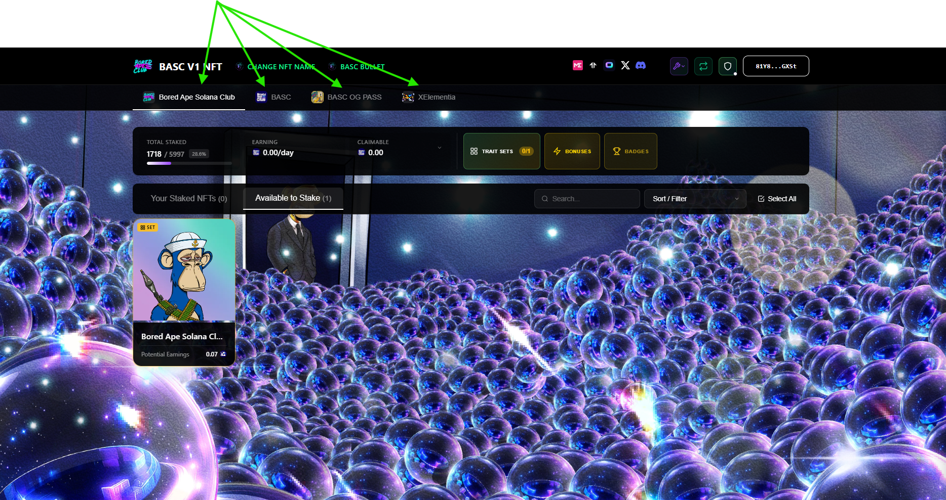Click the total staked progress bar

tap(189, 163)
